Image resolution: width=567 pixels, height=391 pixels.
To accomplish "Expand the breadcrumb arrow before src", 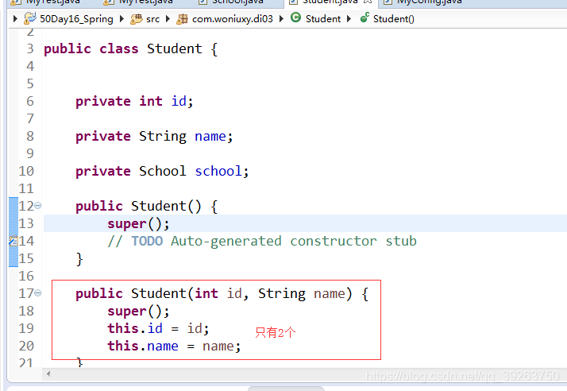I will click(x=121, y=18).
